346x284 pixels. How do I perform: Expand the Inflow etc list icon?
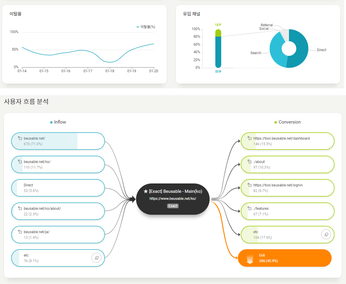pyautogui.click(x=96, y=258)
